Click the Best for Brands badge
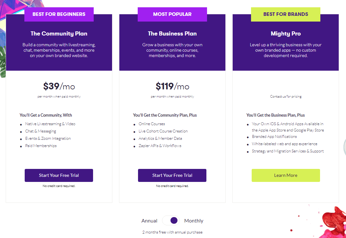 point(286,14)
